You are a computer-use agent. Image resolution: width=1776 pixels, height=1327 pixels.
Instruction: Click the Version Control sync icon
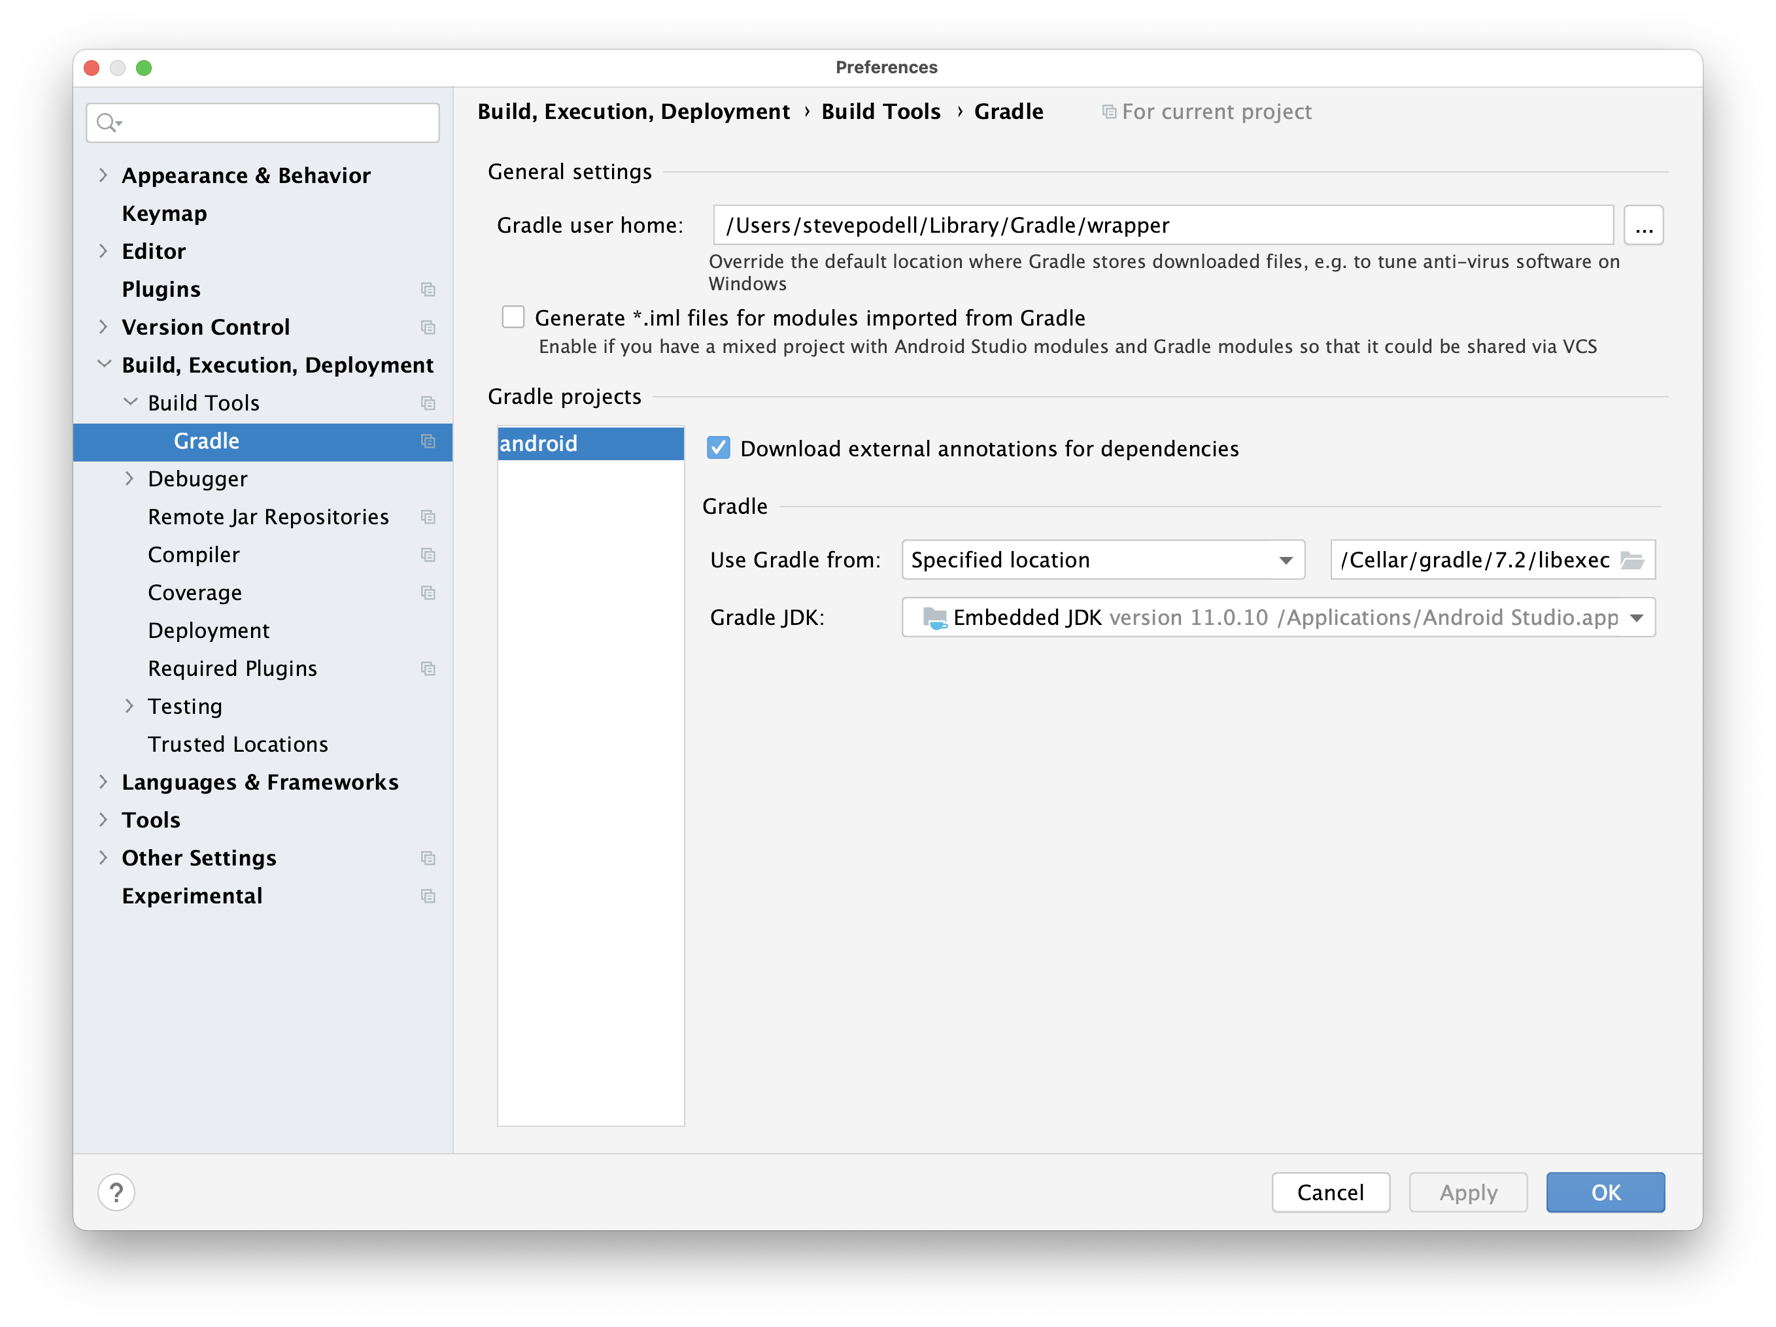click(430, 326)
